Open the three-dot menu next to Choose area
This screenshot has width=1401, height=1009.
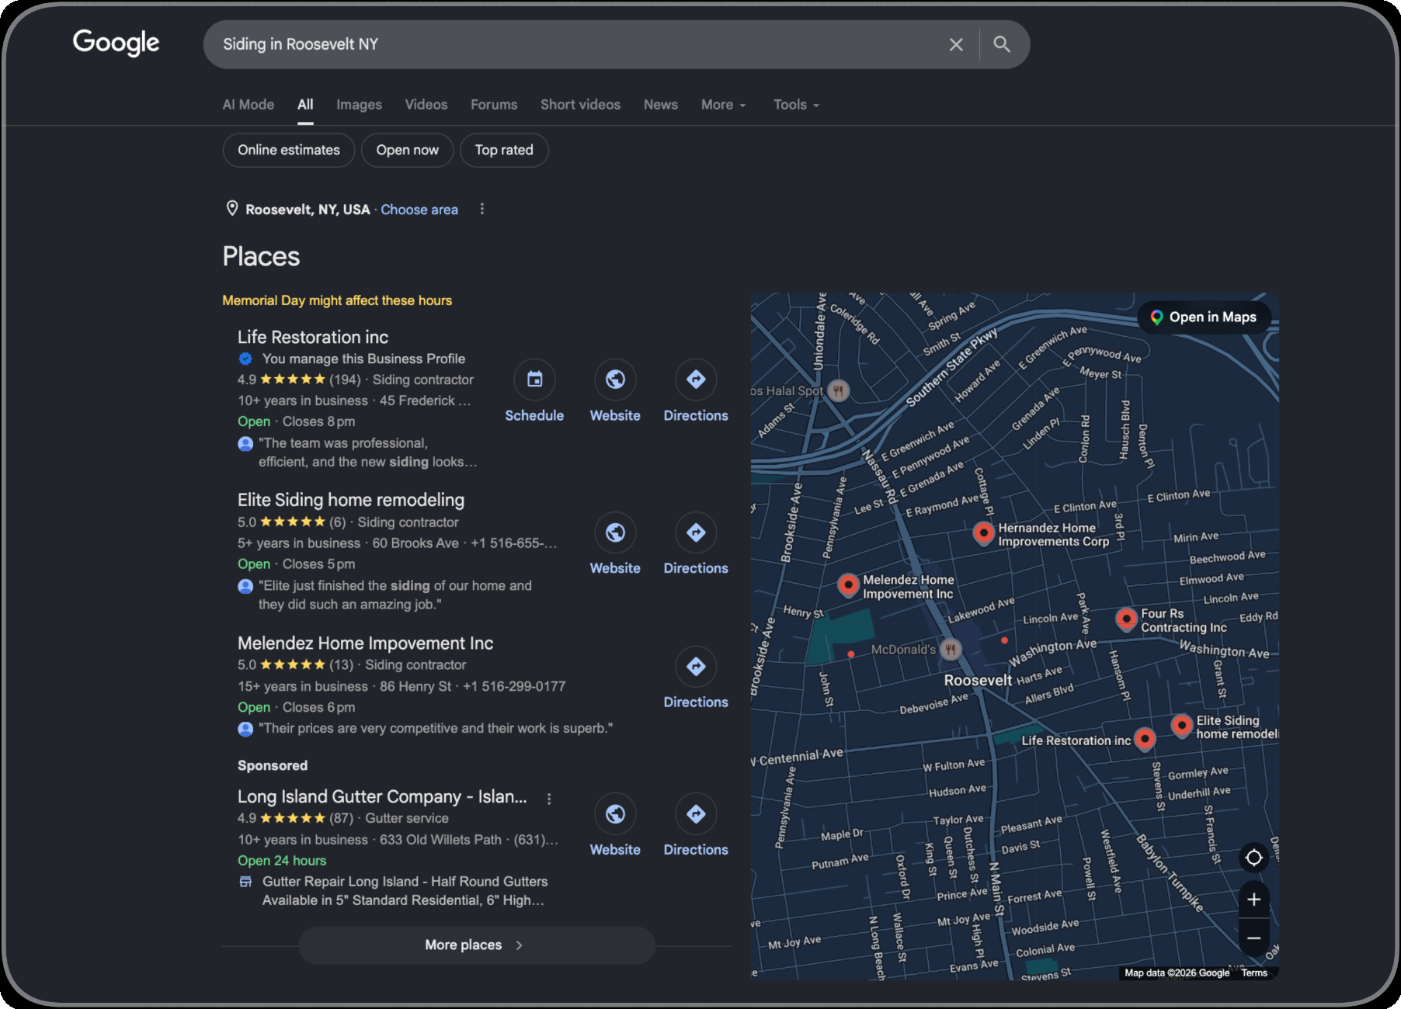482,209
